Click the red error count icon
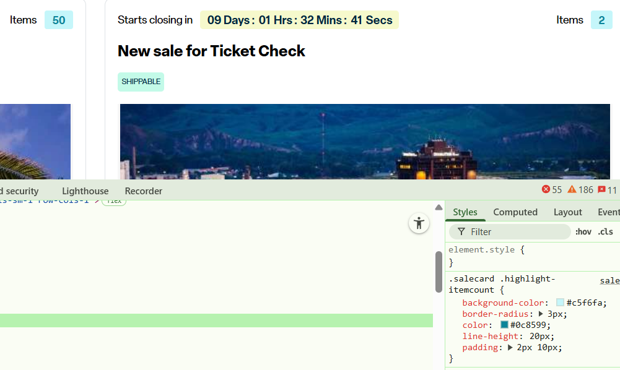620x370 pixels. (x=546, y=190)
